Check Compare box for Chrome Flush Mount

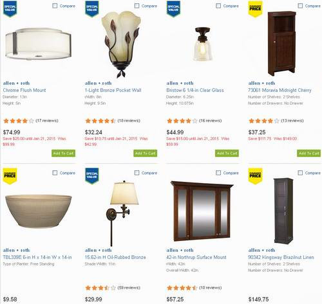(55, 6)
